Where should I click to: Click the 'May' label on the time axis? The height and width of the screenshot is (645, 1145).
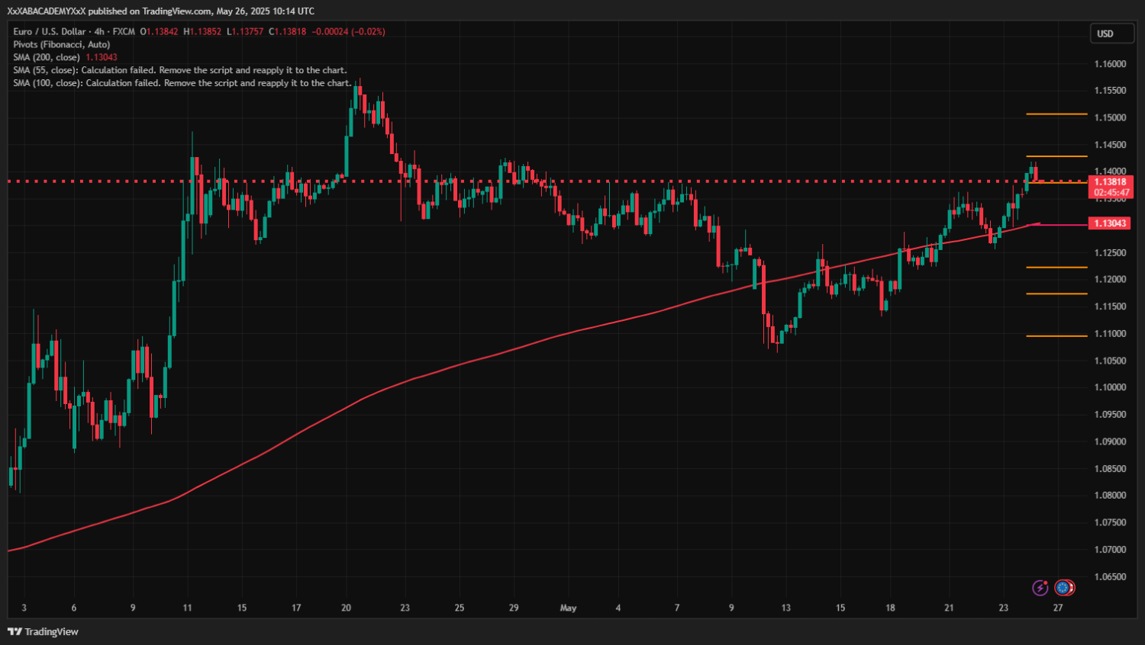tap(568, 608)
